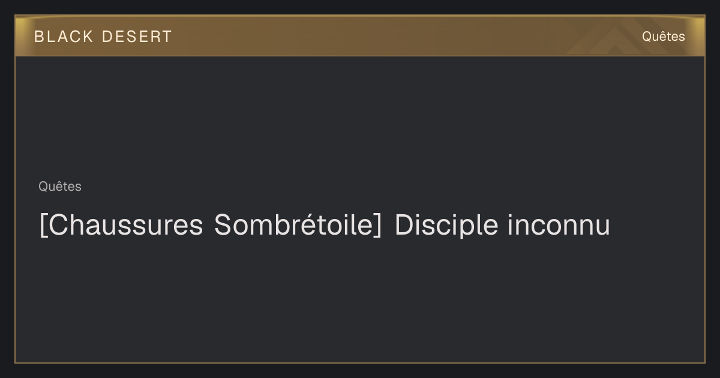Click the opening bracket before Chaussures

coord(43,226)
